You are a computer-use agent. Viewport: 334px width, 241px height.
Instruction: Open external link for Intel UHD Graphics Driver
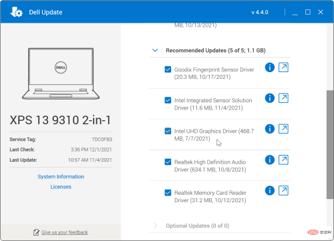(x=283, y=129)
